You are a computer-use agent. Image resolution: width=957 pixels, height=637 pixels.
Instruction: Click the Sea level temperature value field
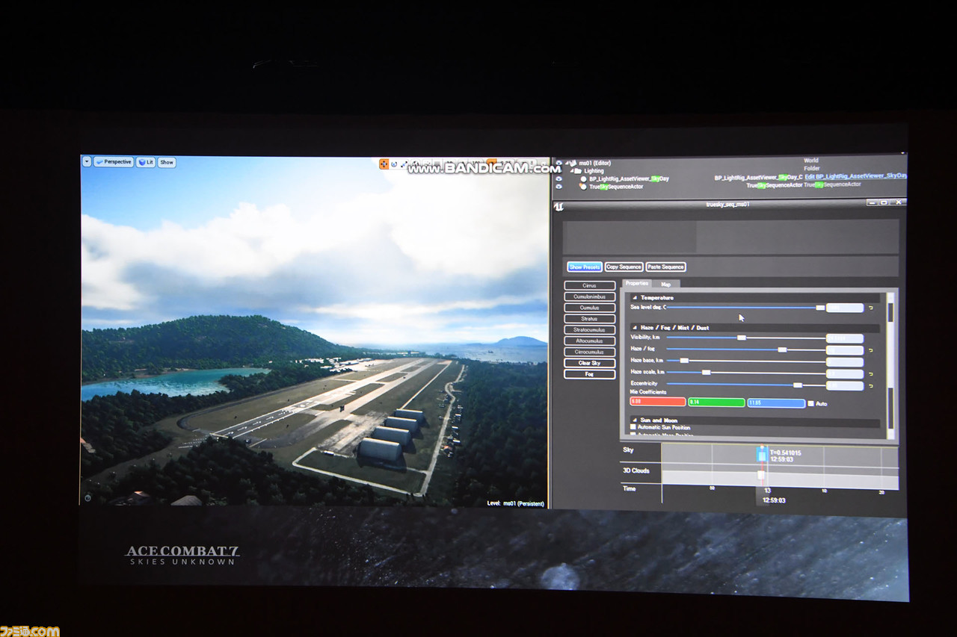coord(845,308)
